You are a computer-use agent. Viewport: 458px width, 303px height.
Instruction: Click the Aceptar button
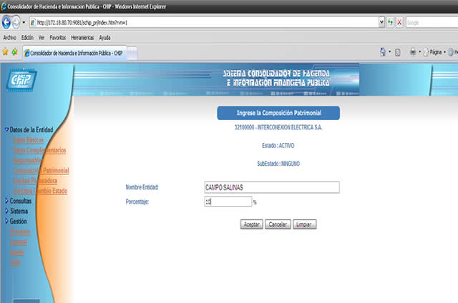pyautogui.click(x=251, y=224)
